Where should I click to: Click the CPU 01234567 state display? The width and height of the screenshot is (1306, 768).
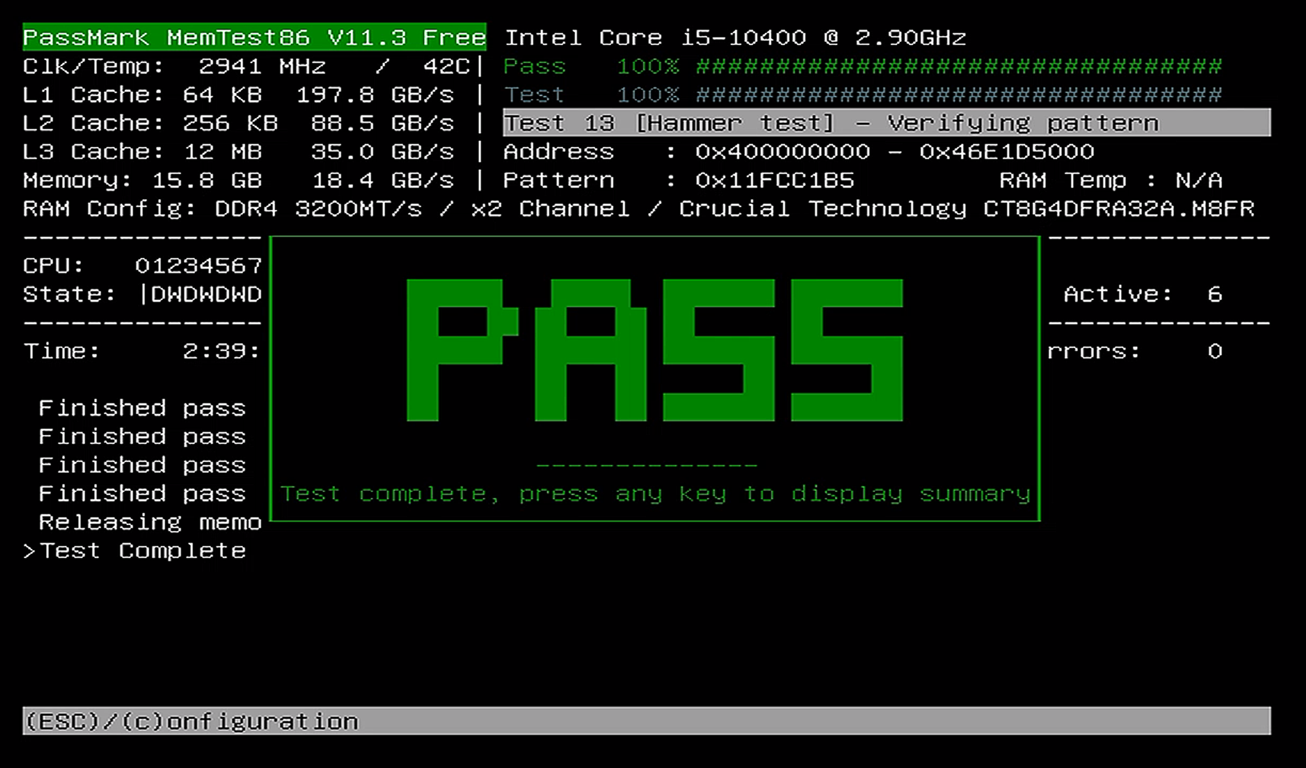(141, 265)
